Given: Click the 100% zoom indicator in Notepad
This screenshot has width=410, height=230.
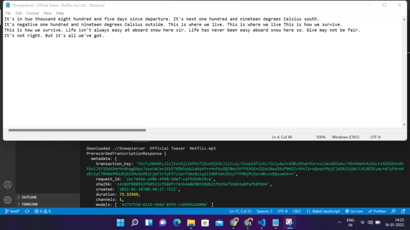Looking at the screenshot, I should tap(321, 137).
